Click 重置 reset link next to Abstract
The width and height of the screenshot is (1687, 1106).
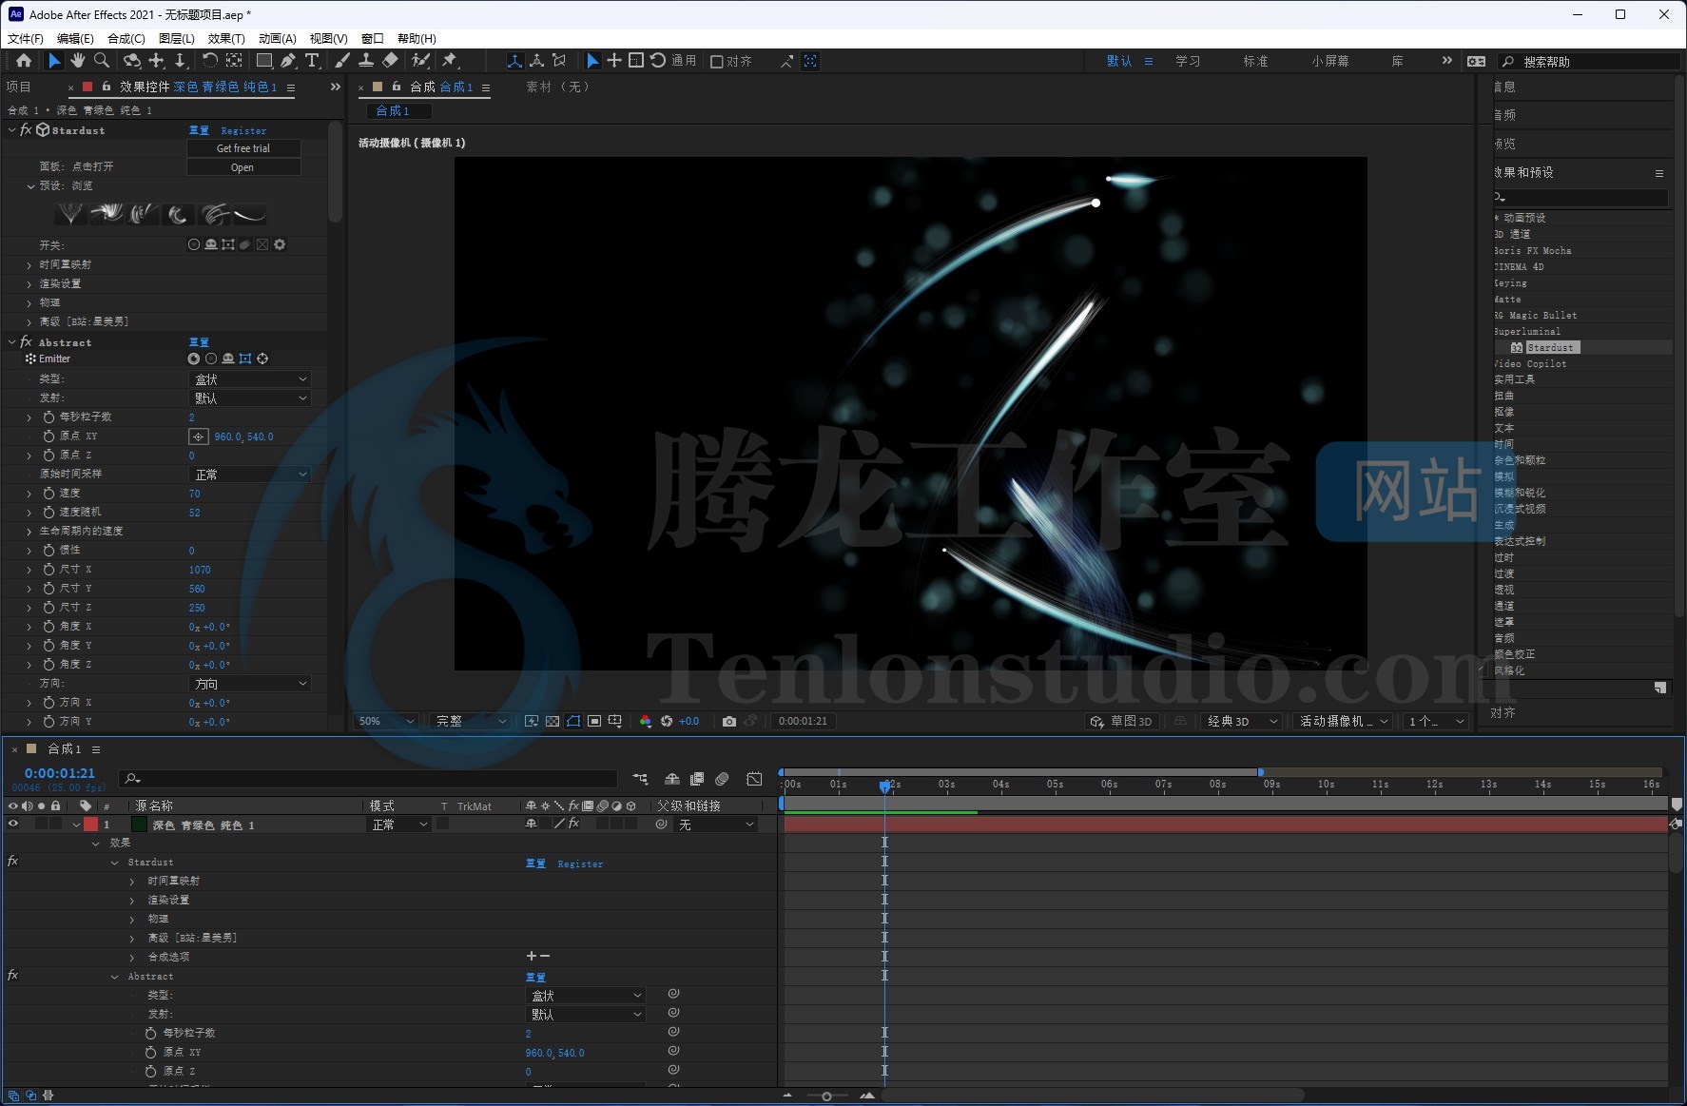click(x=199, y=341)
